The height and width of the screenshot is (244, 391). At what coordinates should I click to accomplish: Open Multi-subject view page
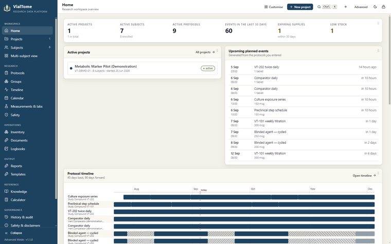click(x=27, y=56)
